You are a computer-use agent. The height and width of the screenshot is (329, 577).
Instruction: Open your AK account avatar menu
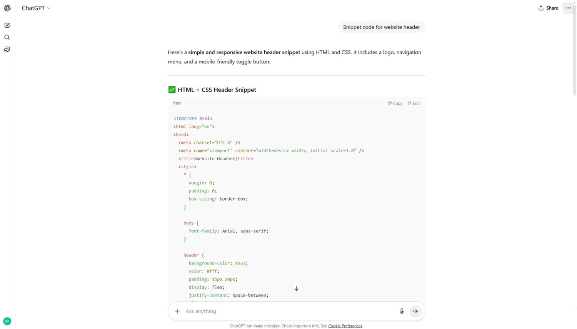click(7, 321)
